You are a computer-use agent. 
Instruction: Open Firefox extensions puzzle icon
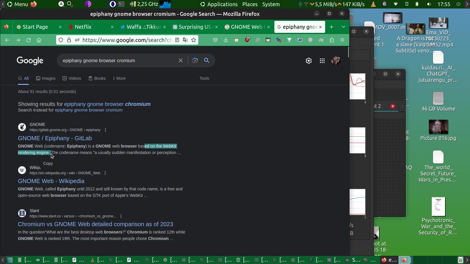pyautogui.click(x=332, y=40)
